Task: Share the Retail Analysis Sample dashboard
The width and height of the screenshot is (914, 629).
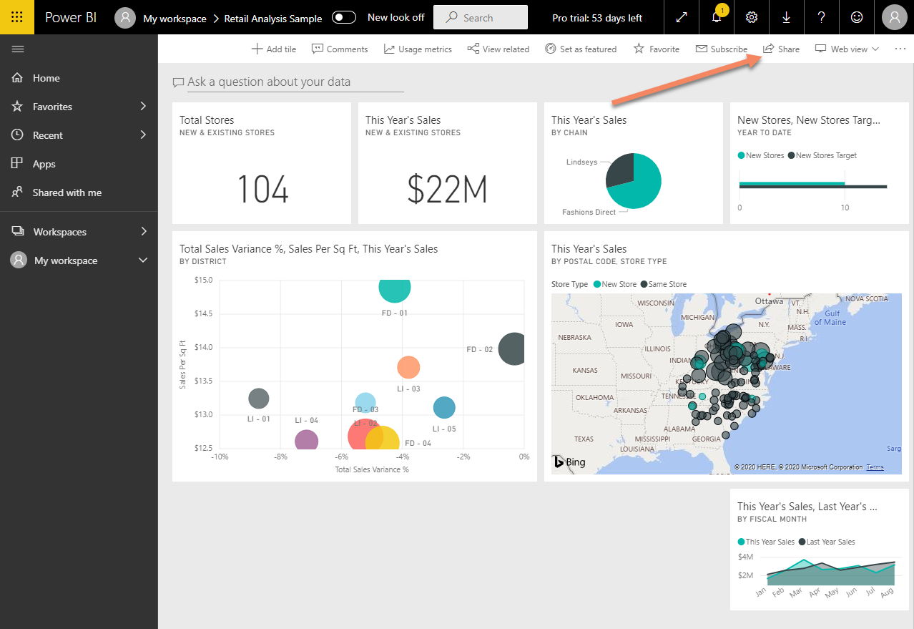Action: [x=781, y=49]
